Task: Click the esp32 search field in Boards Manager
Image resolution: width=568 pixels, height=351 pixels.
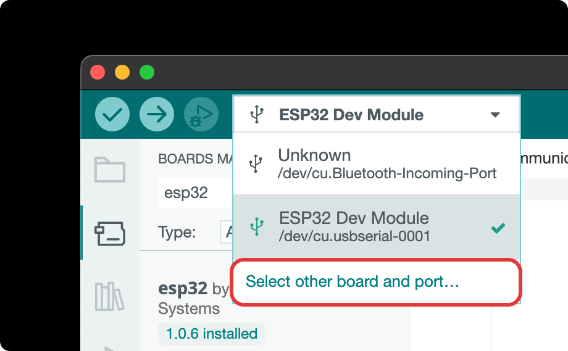Action: (x=196, y=192)
